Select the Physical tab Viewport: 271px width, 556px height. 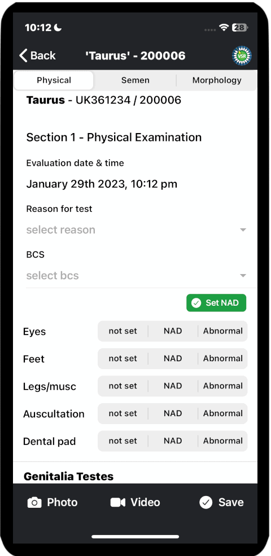[54, 80]
